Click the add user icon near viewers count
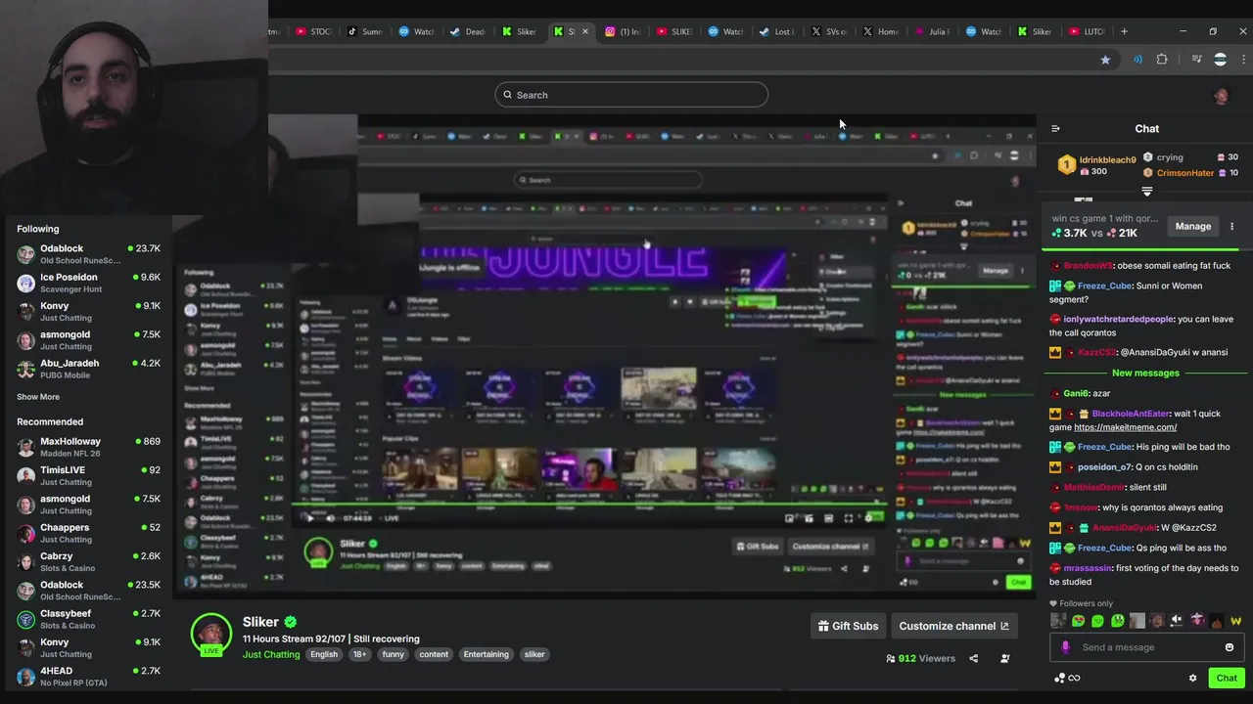This screenshot has width=1253, height=704. 1004,658
